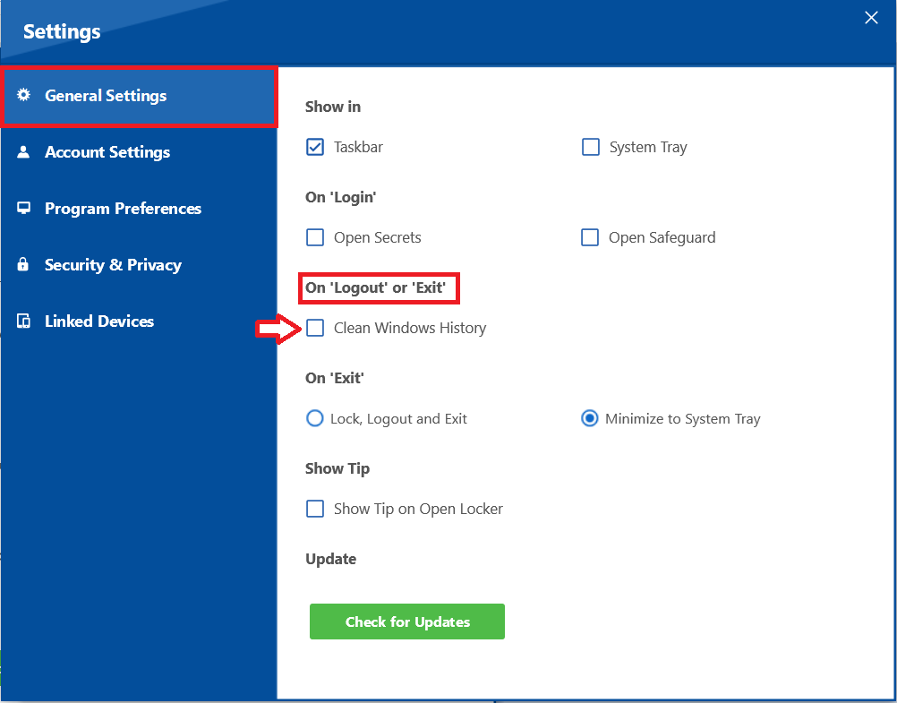Click the 'Show in' heading

[x=333, y=107]
